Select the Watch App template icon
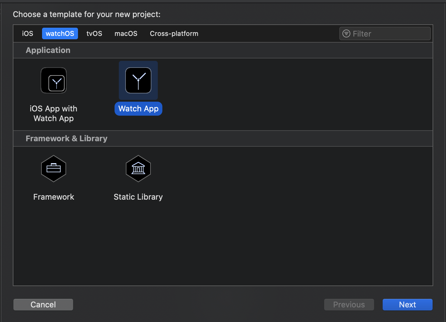This screenshot has height=322, width=446. tap(138, 80)
